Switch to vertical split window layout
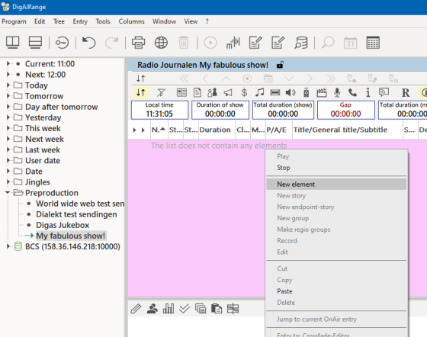Screen dimensions: 427x337 click(13, 43)
